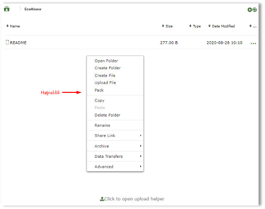265x209 pixels.
Task: Click the 277.00 B size value
Action: 169,43
